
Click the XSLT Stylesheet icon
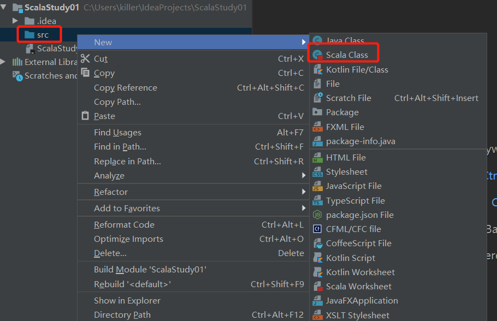click(317, 315)
